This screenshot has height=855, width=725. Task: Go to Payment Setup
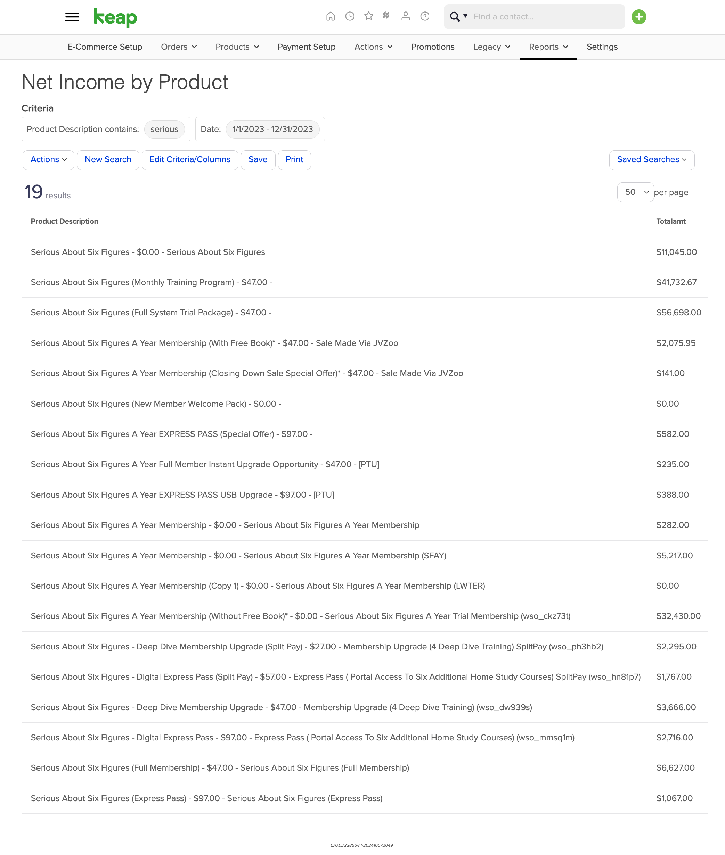point(307,47)
